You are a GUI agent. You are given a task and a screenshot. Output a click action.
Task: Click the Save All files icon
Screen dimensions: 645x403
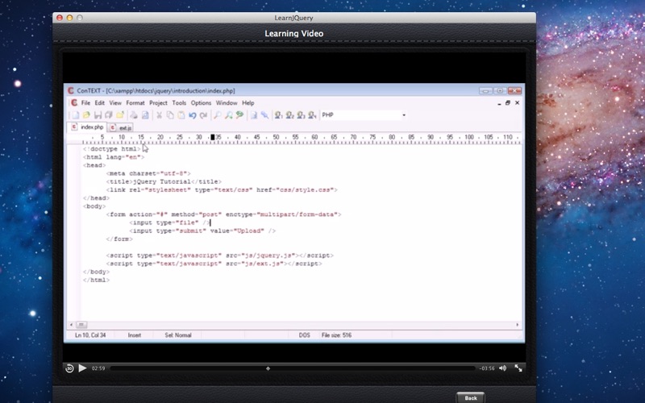pyautogui.click(x=109, y=115)
